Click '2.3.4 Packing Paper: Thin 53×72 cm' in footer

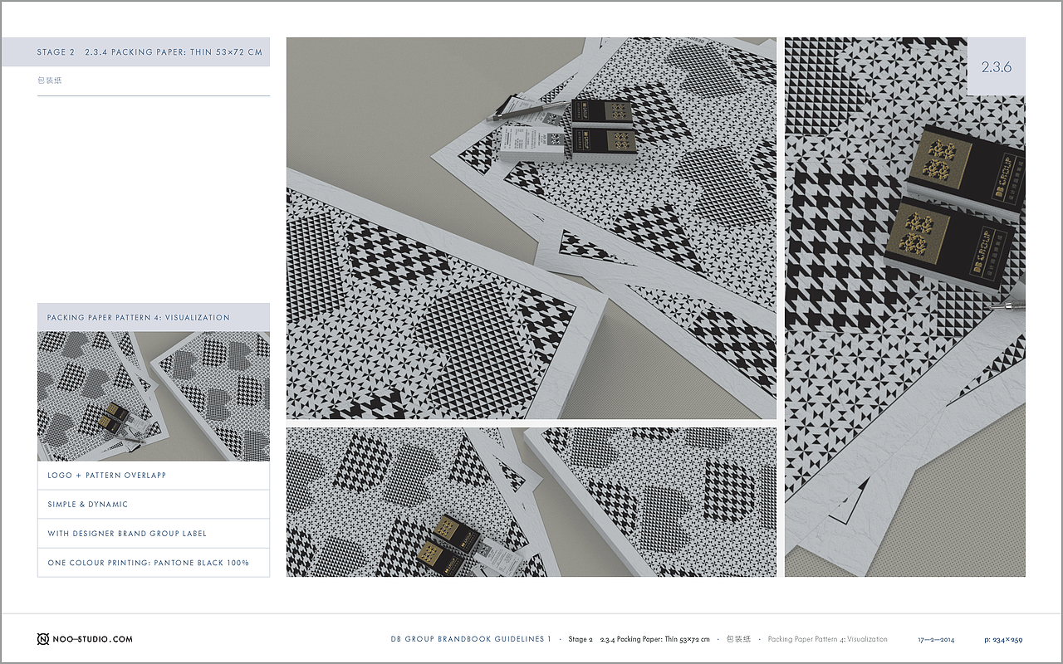click(x=655, y=639)
